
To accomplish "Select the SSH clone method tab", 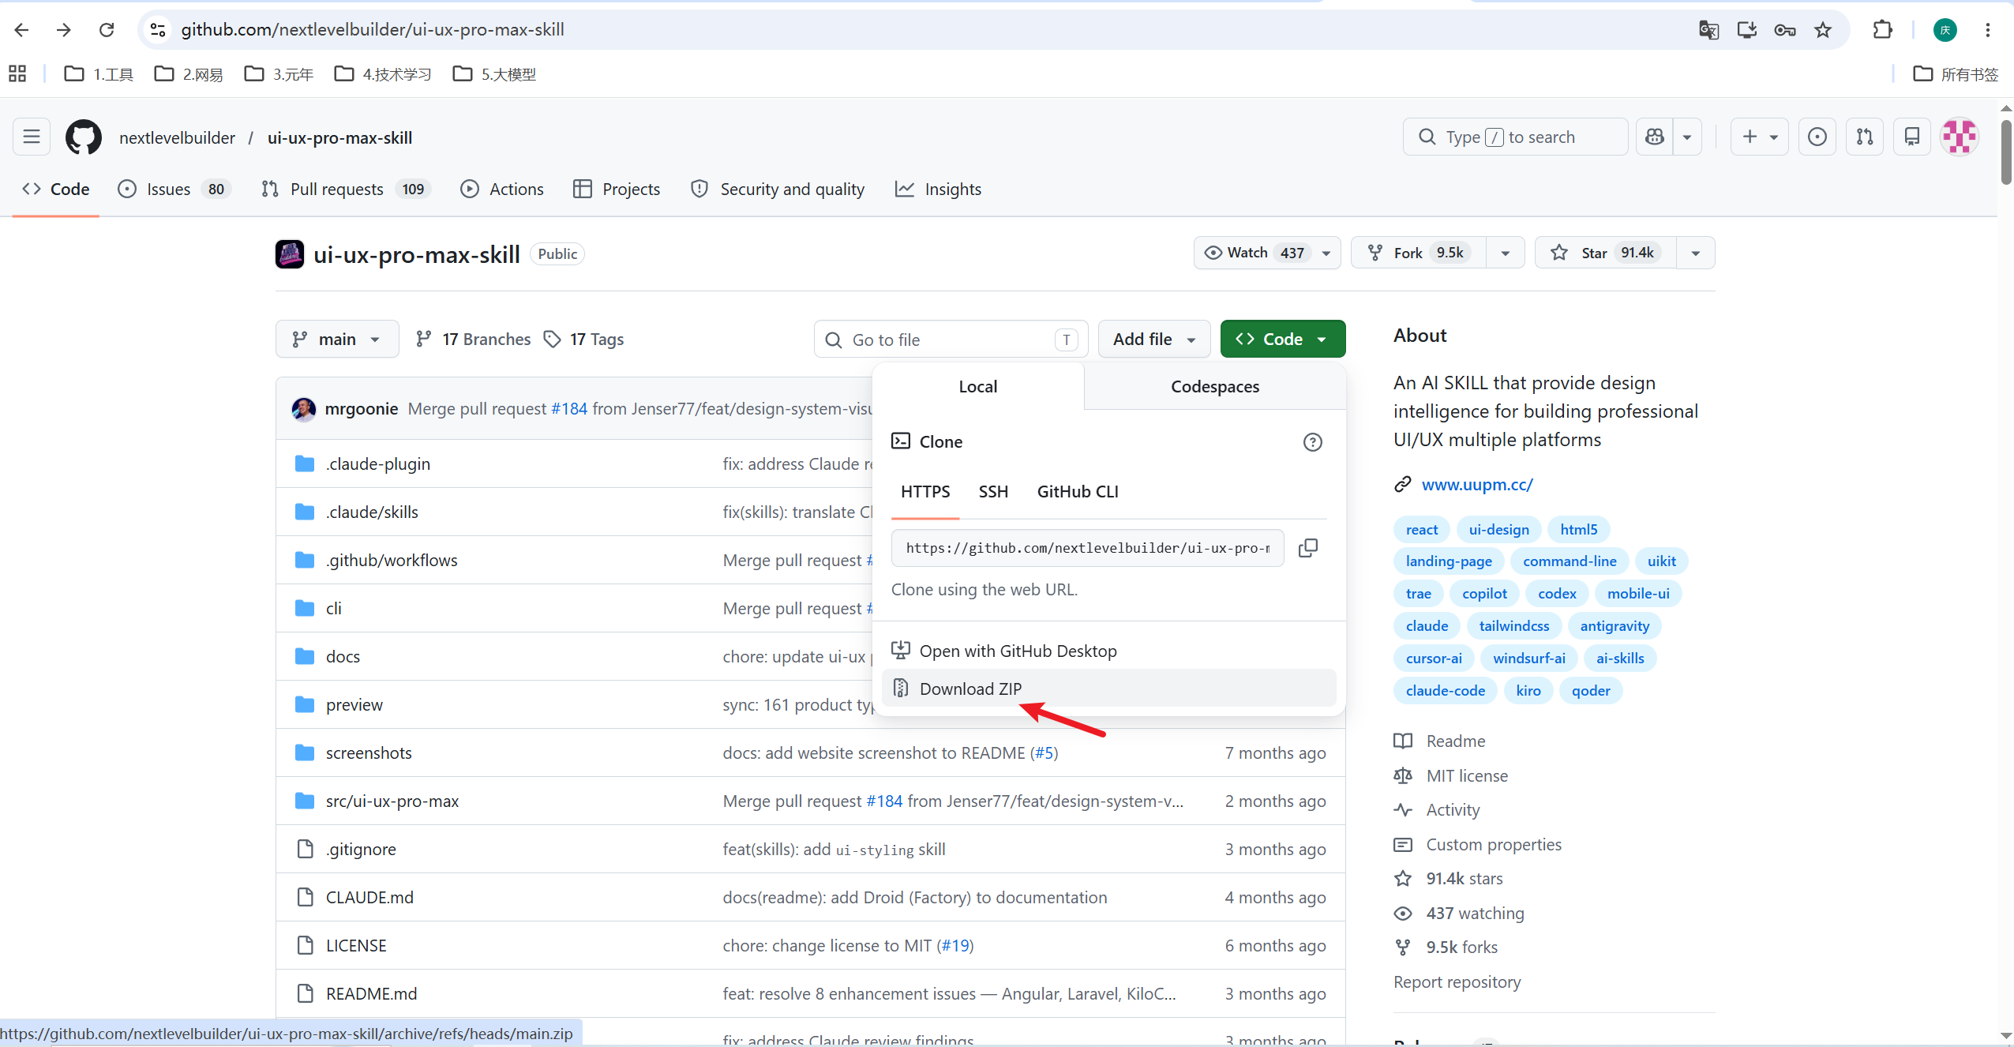I will pos(993,492).
